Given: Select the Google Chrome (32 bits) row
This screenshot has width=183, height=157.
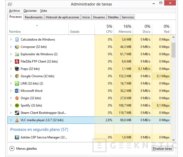Looking at the screenshot, I should (89, 76).
